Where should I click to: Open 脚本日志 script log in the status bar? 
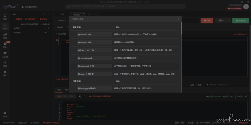[x=180, y=123]
